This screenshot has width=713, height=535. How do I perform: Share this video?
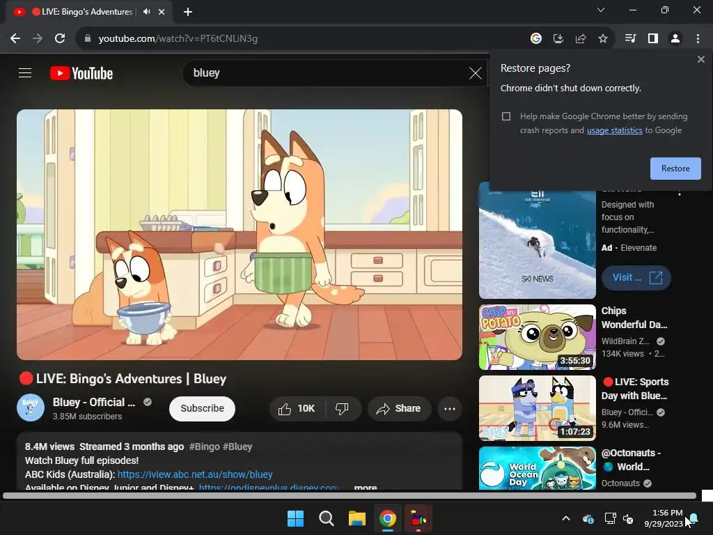click(398, 408)
